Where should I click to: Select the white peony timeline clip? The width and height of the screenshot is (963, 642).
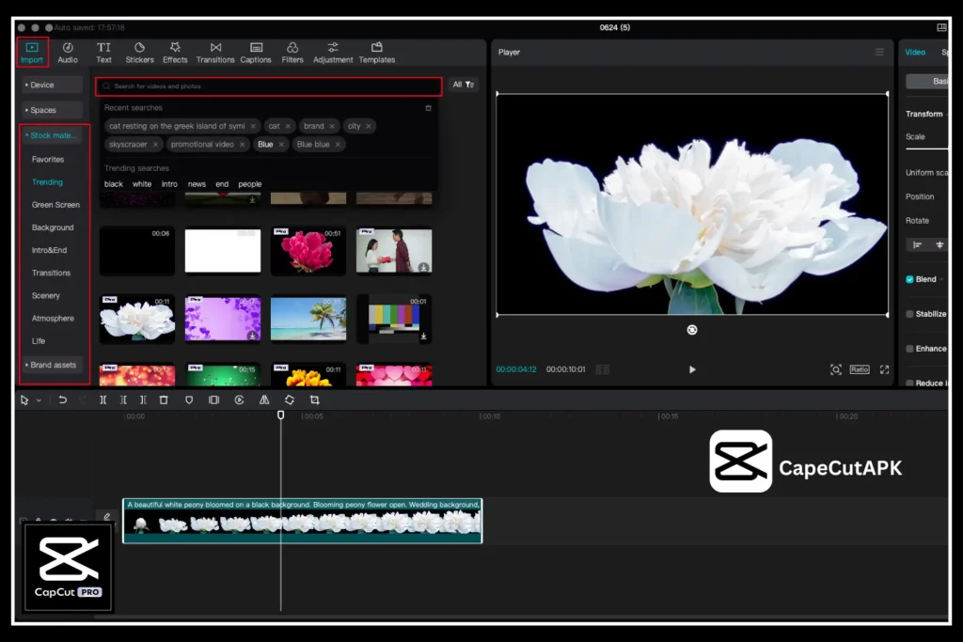point(302,521)
